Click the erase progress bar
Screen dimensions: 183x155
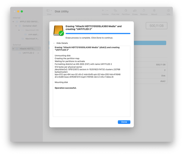[98, 33]
